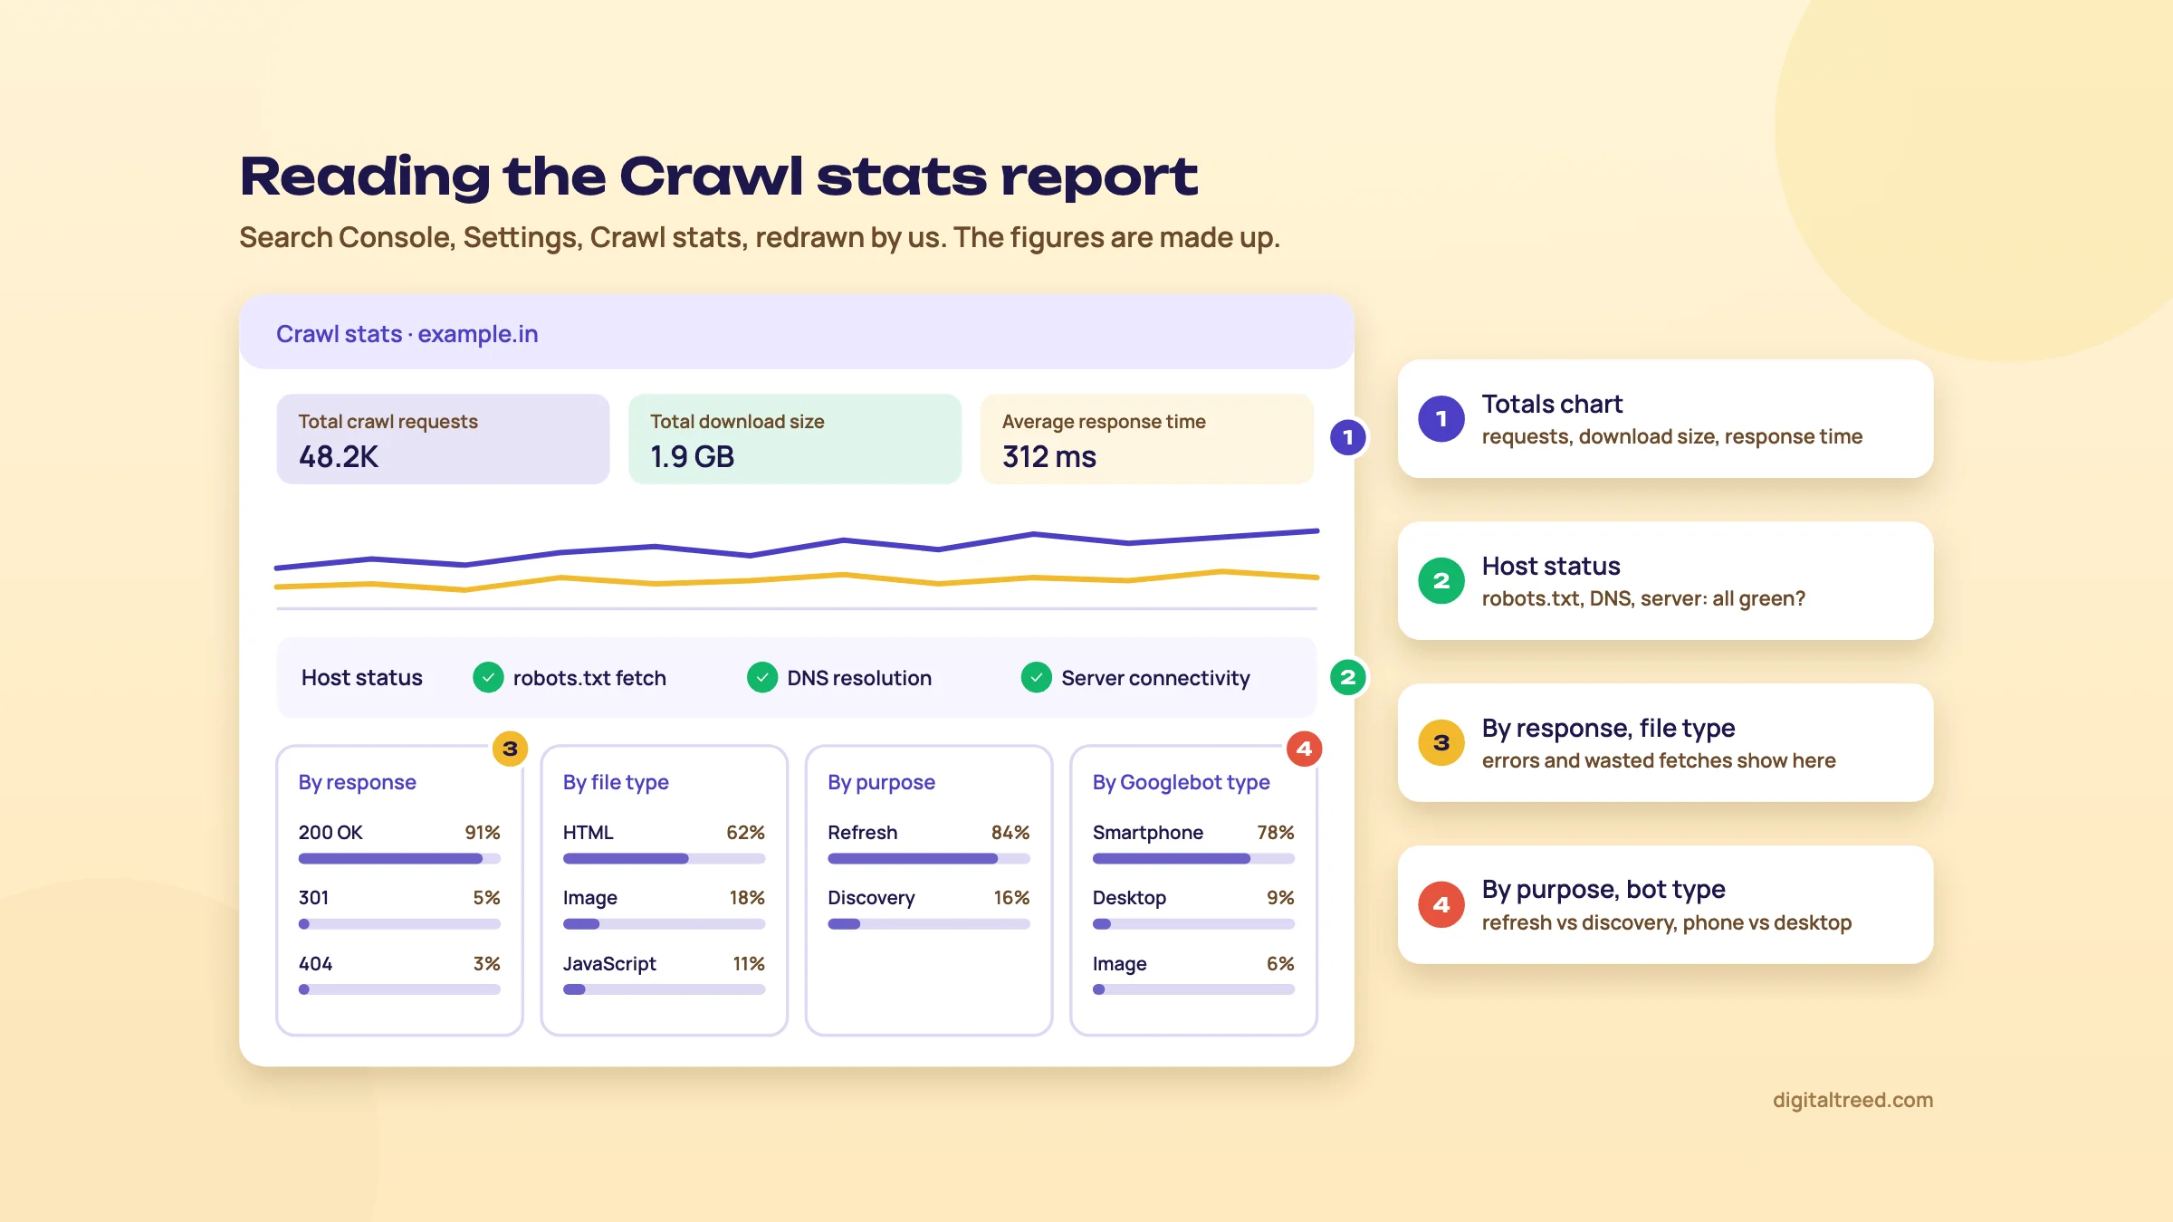Screen dimensions: 2173x1222
Task: Open the By purpose panel heading
Action: [x=881, y=782]
